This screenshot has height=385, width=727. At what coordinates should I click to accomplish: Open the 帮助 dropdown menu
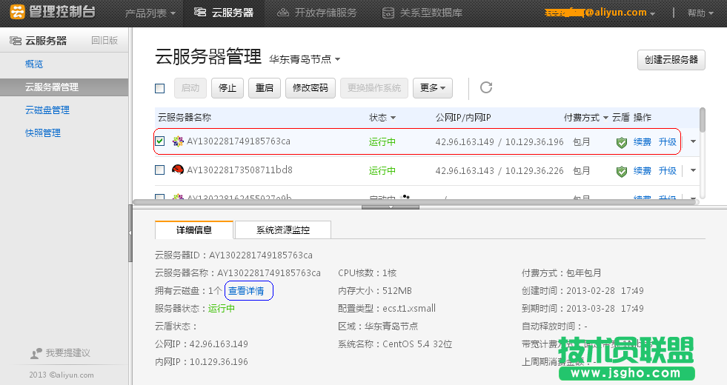(x=700, y=13)
